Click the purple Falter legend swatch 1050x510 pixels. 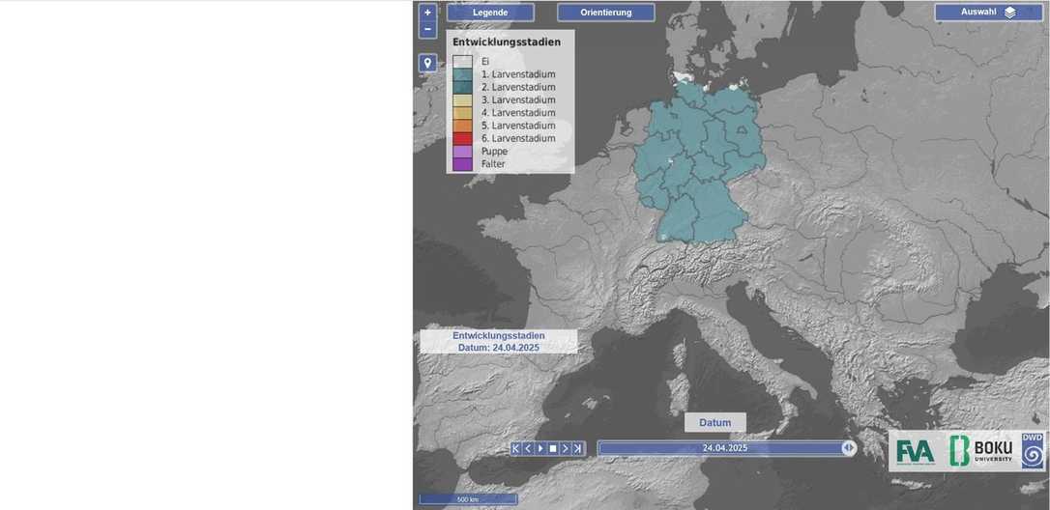(x=463, y=164)
